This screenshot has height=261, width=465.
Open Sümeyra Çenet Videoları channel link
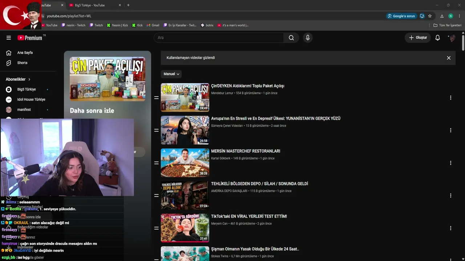[227, 126]
